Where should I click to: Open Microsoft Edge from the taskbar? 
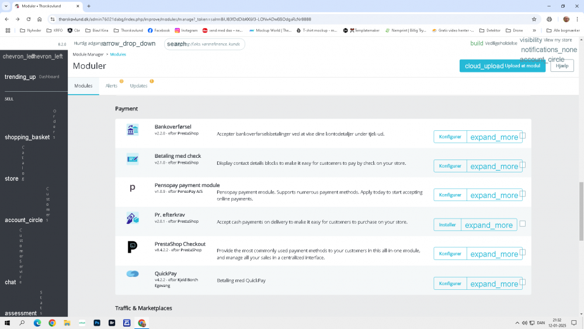point(37,323)
